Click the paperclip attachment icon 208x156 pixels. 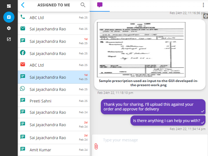pos(96,146)
